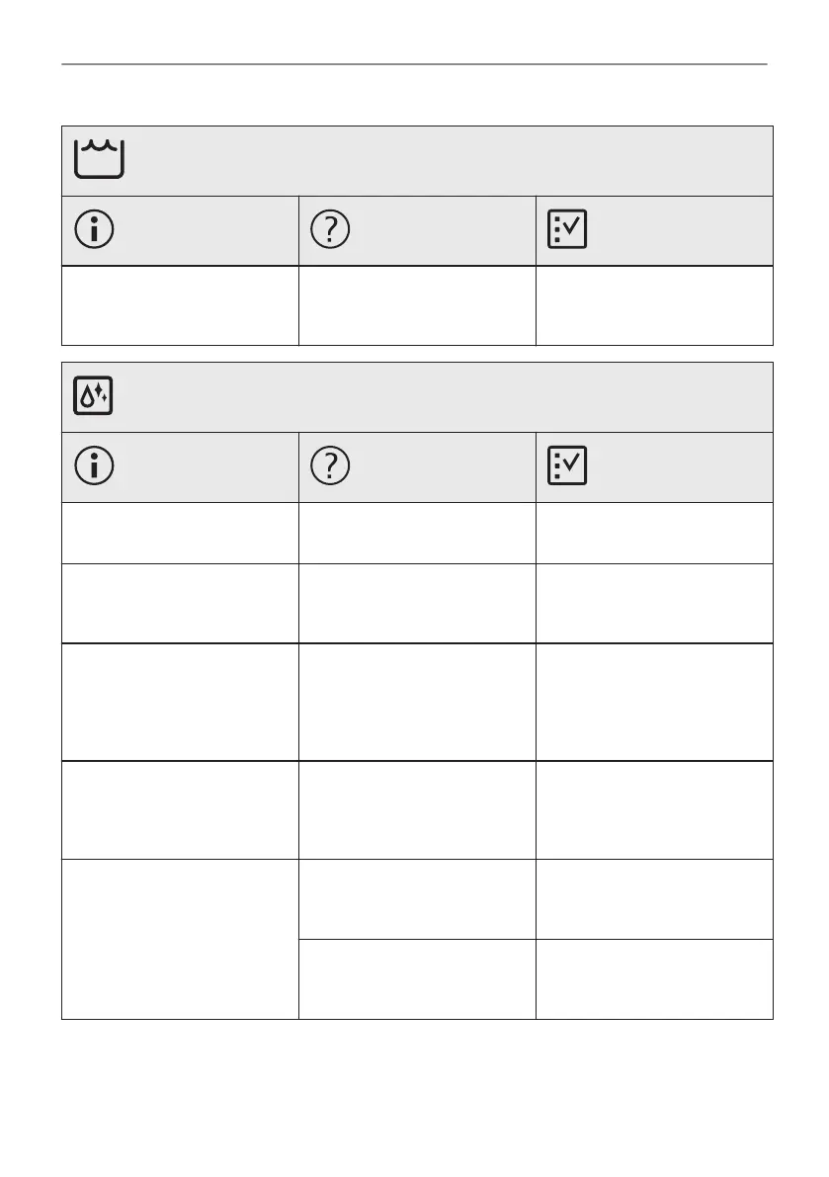Click the info icon in the upper table
829x1177 pixels.
(x=93, y=230)
